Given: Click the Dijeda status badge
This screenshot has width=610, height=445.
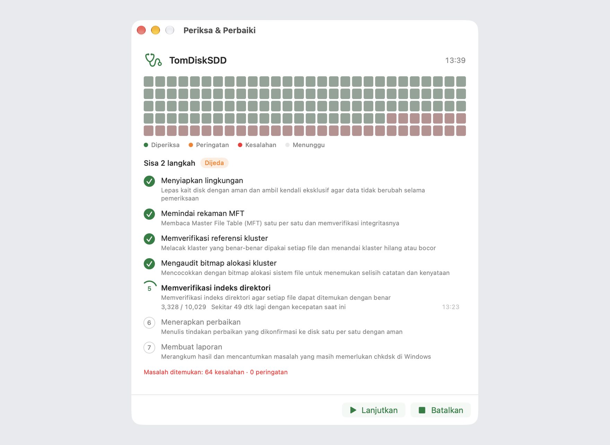Looking at the screenshot, I should 214,163.
